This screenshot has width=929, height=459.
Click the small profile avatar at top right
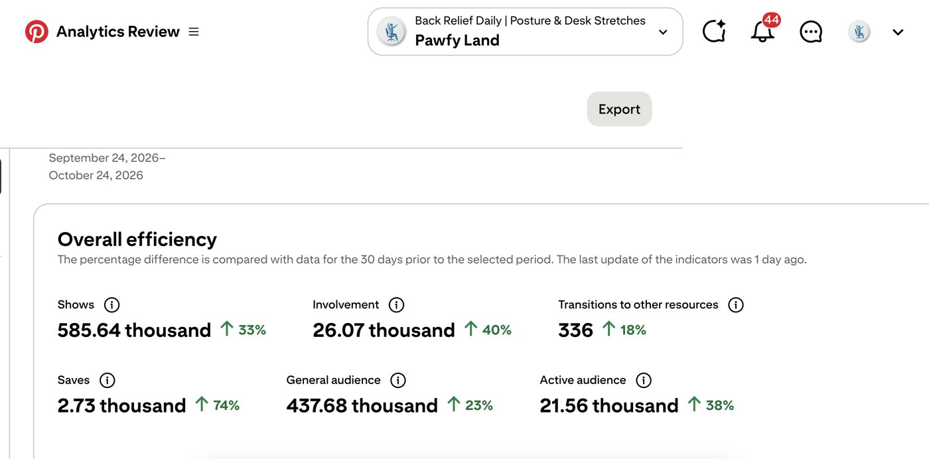click(859, 32)
